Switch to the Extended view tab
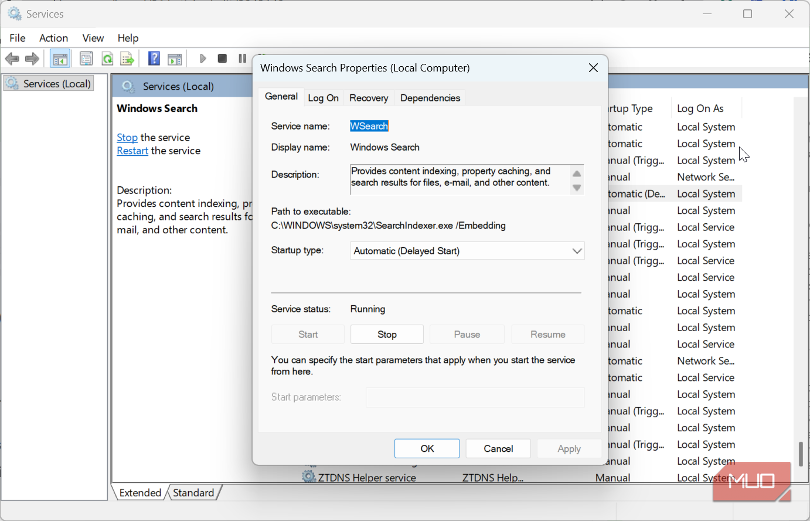Image resolution: width=810 pixels, height=521 pixels. pos(140,492)
